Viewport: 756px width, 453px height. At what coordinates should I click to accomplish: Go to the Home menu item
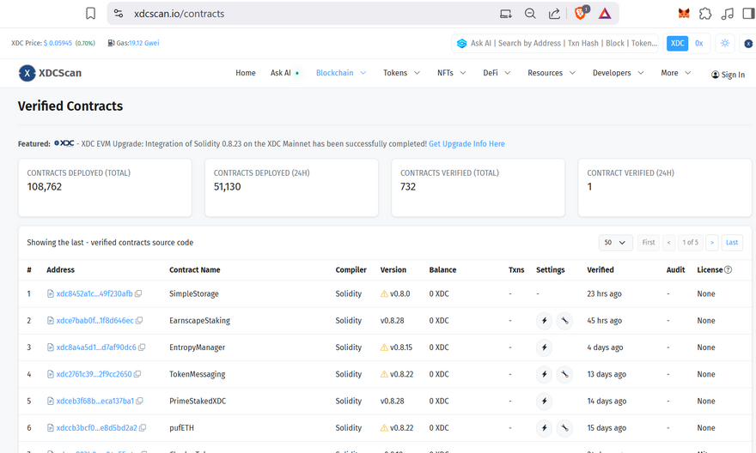click(x=246, y=73)
